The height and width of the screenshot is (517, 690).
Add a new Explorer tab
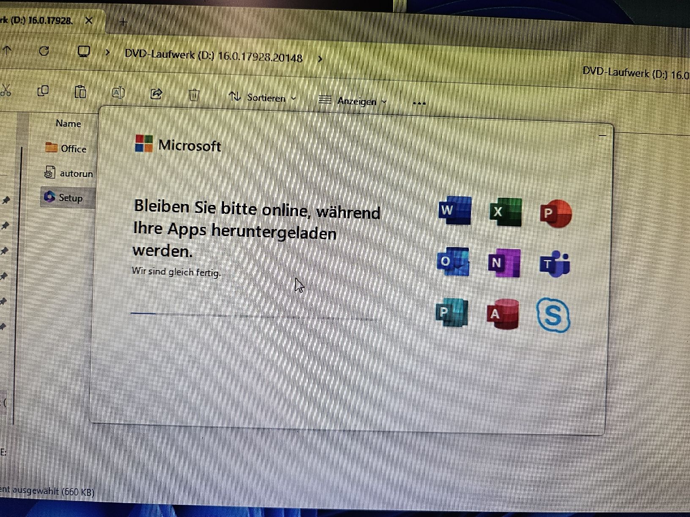pyautogui.click(x=123, y=22)
